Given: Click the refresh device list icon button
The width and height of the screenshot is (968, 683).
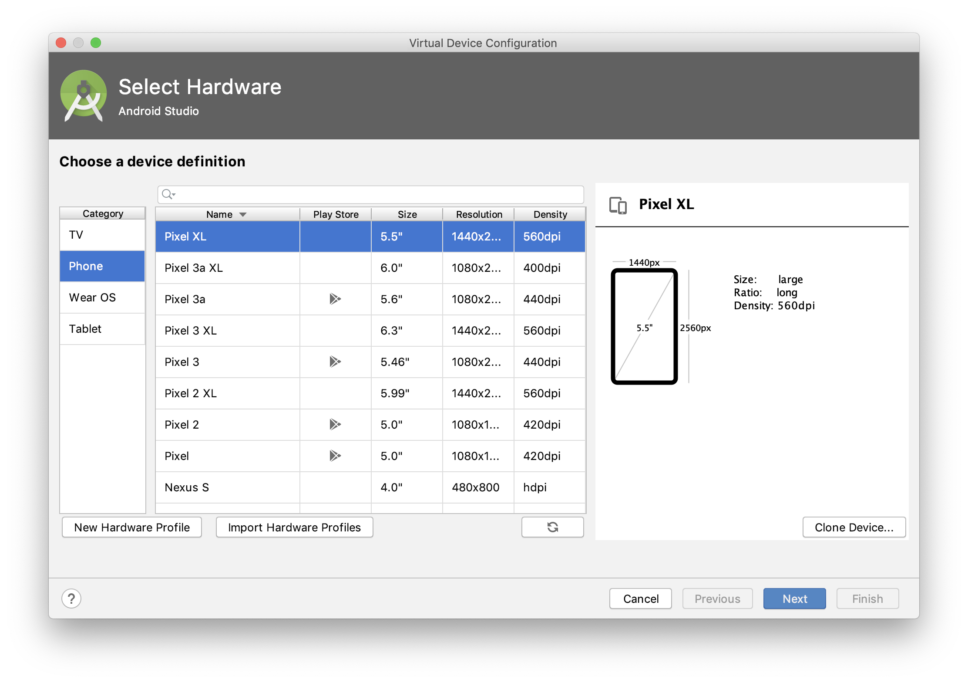Looking at the screenshot, I should pyautogui.click(x=552, y=527).
